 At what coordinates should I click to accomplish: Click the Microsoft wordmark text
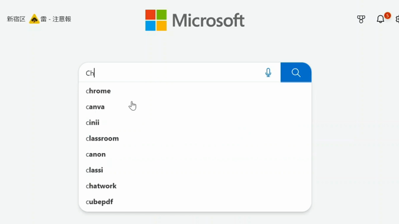pyautogui.click(x=208, y=21)
